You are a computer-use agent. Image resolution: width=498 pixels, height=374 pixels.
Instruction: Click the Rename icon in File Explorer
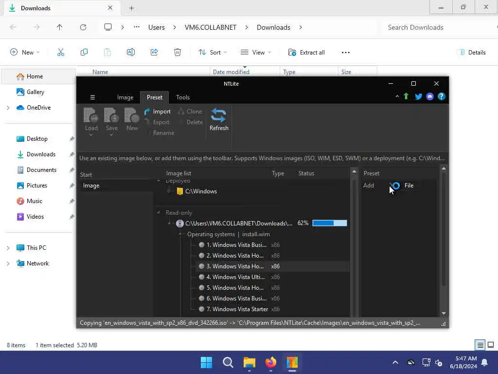pyautogui.click(x=130, y=53)
